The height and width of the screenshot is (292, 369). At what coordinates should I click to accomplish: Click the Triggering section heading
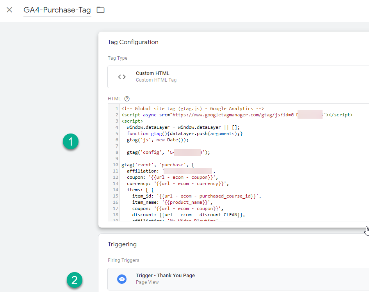coord(122,244)
